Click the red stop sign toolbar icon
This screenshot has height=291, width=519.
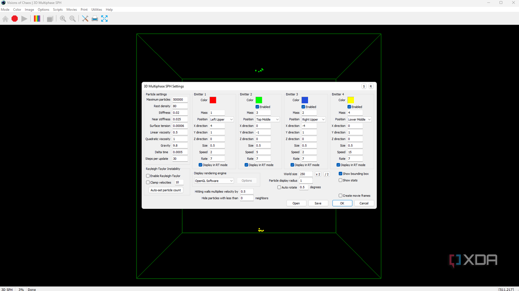(15, 19)
